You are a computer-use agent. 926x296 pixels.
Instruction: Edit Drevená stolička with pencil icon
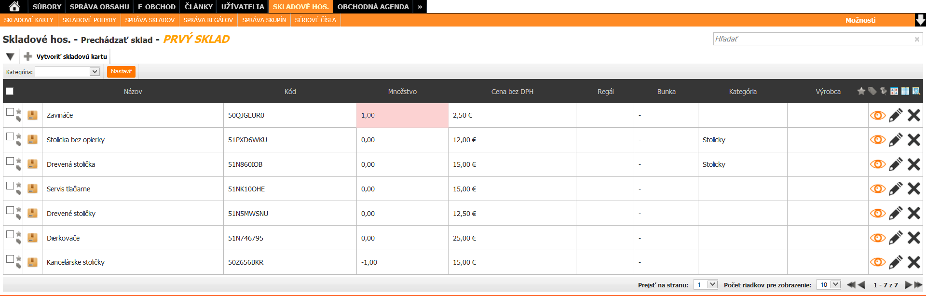pyautogui.click(x=896, y=164)
